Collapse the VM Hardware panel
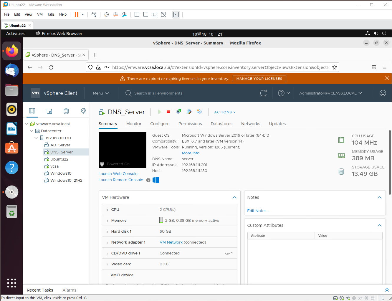Viewport: 392px width, 301px height. (234, 197)
